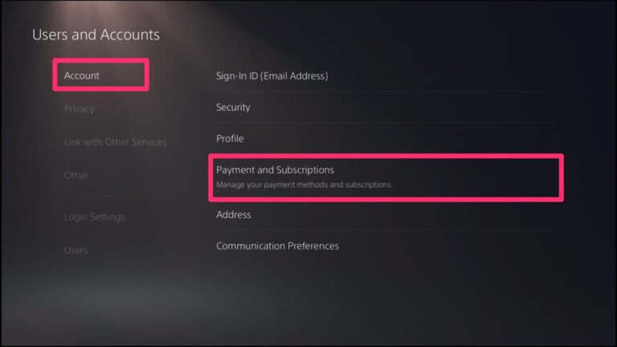This screenshot has height=347, width=617.
Task: Click 'Manage your payment methods and subscriptions' description
Action: click(304, 186)
